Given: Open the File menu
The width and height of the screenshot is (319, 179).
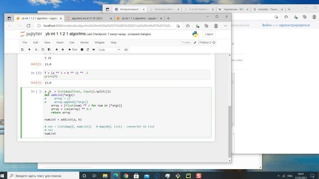Looking at the screenshot, I should 24,42.
